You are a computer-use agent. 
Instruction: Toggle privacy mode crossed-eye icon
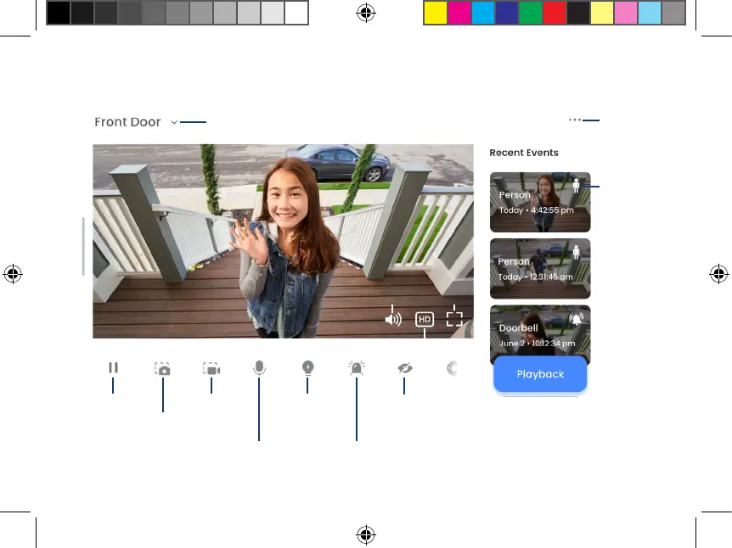coord(405,368)
